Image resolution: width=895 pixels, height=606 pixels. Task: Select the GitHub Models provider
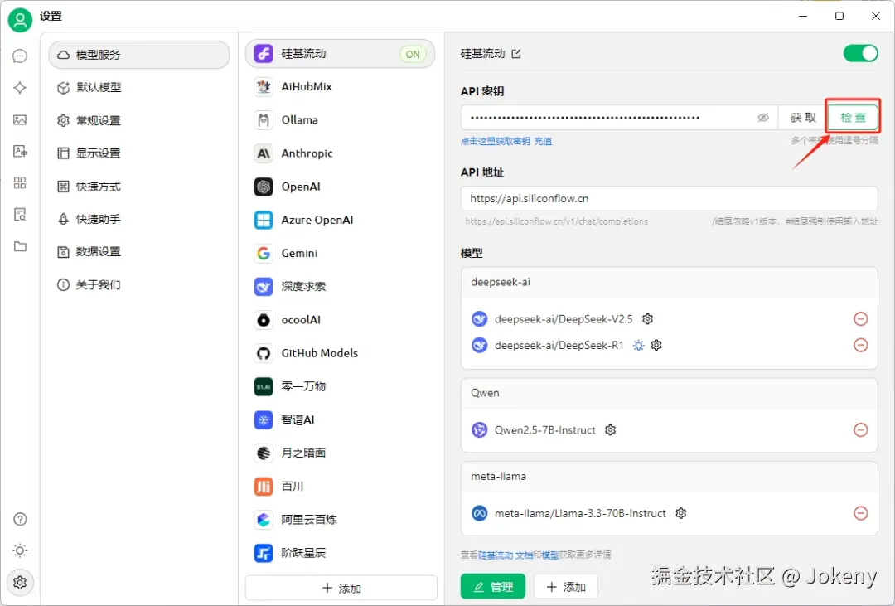pos(341,353)
